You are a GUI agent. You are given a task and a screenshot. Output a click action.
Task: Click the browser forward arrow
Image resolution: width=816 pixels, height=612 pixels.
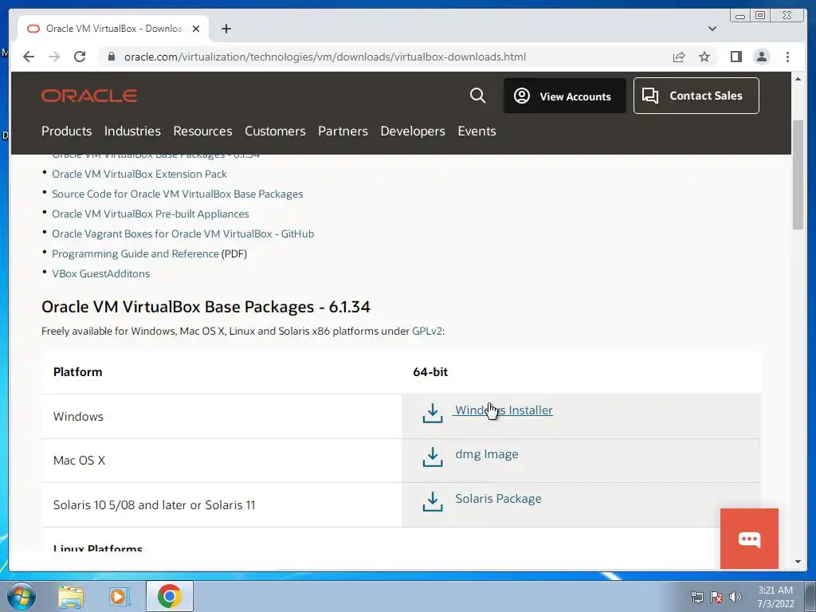pyautogui.click(x=54, y=57)
